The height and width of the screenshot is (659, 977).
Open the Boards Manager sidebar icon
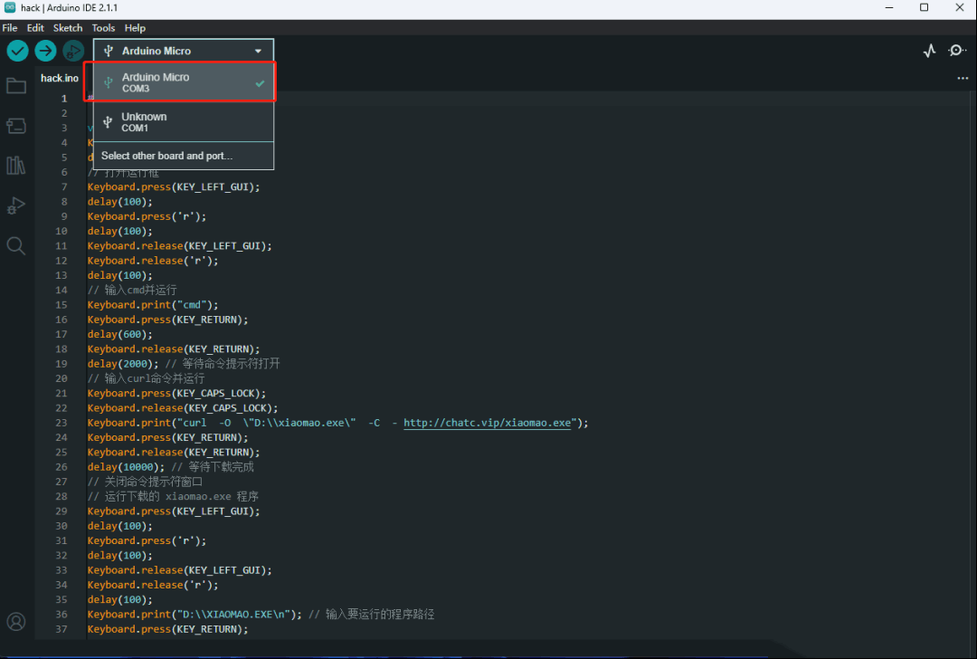tap(16, 125)
